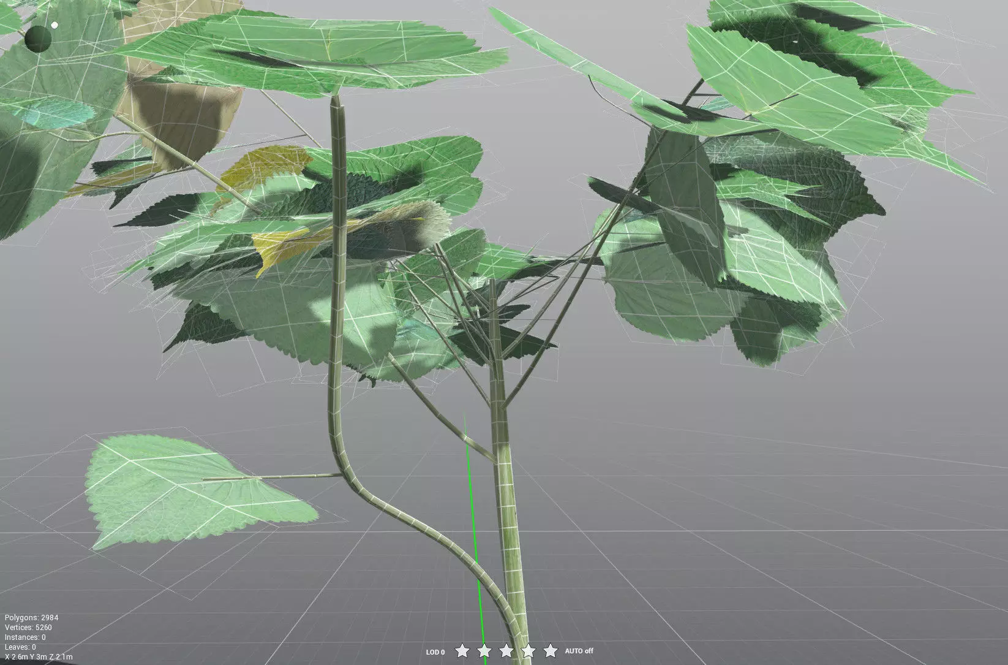Image resolution: width=1008 pixels, height=665 pixels.
Task: Click the light direction sphere gizmo
Action: 39,39
